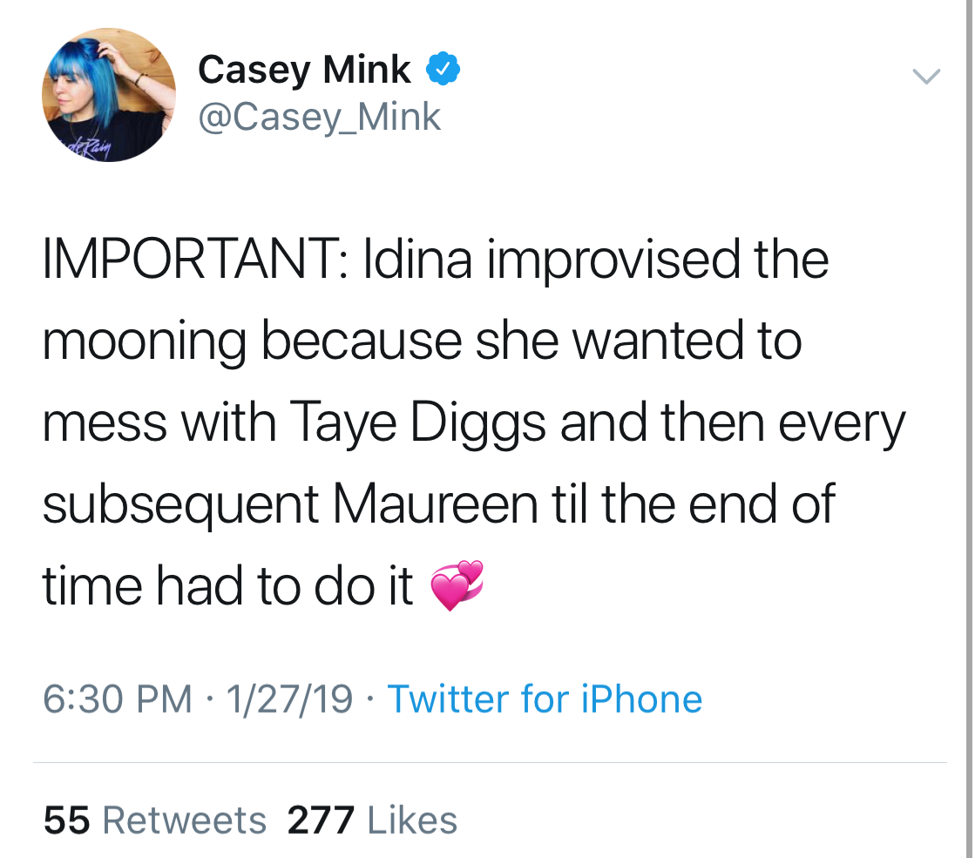View the 277 Likes list
Viewport: 975px width, 858px height.
pyautogui.click(x=372, y=821)
